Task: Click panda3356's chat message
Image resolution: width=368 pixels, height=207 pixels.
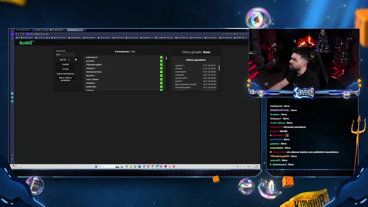Action: [x=280, y=139]
